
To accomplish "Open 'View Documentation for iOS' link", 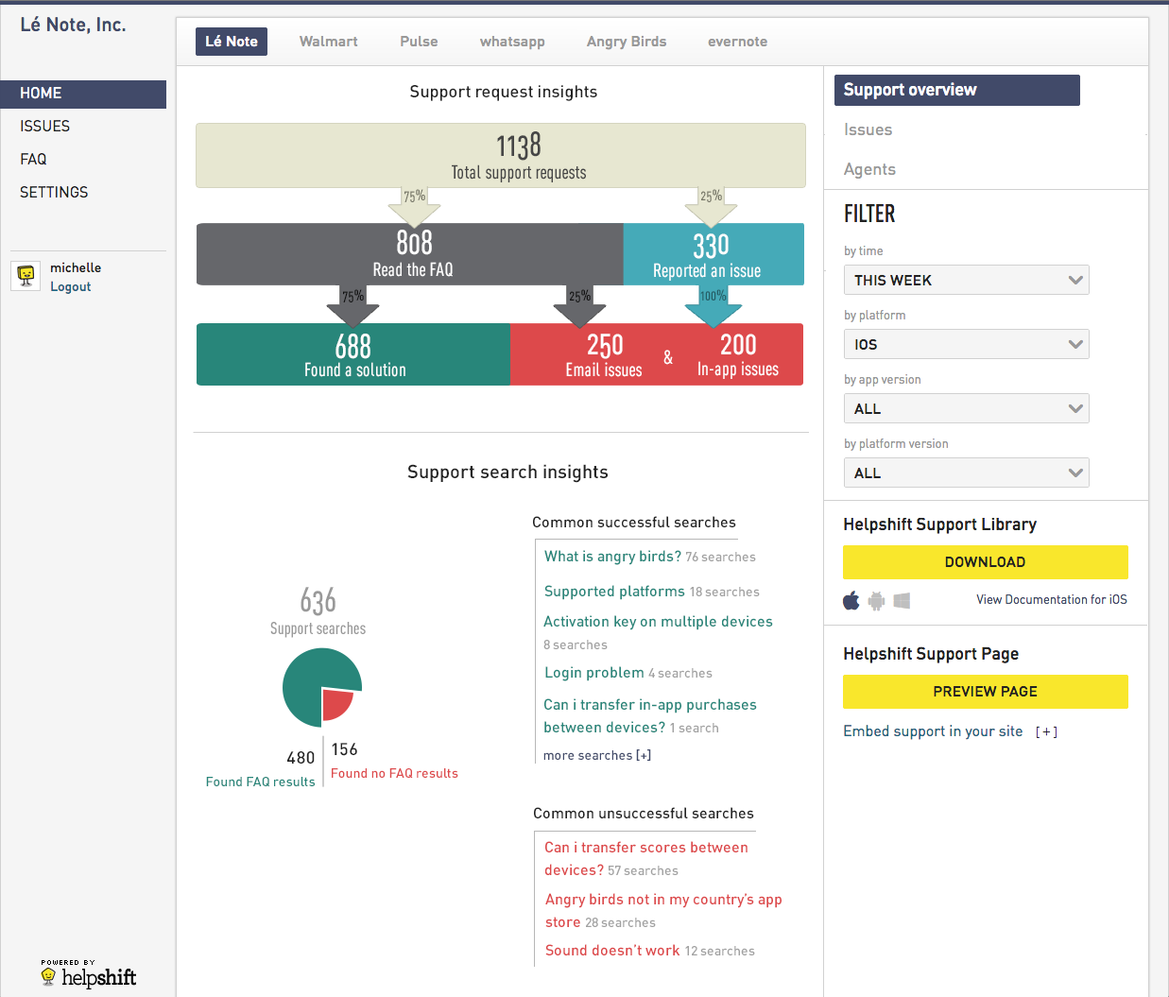I will 1051,600.
